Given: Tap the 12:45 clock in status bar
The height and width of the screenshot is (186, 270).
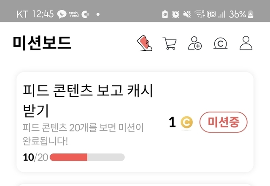Looking at the screenshot, I should (42, 14).
